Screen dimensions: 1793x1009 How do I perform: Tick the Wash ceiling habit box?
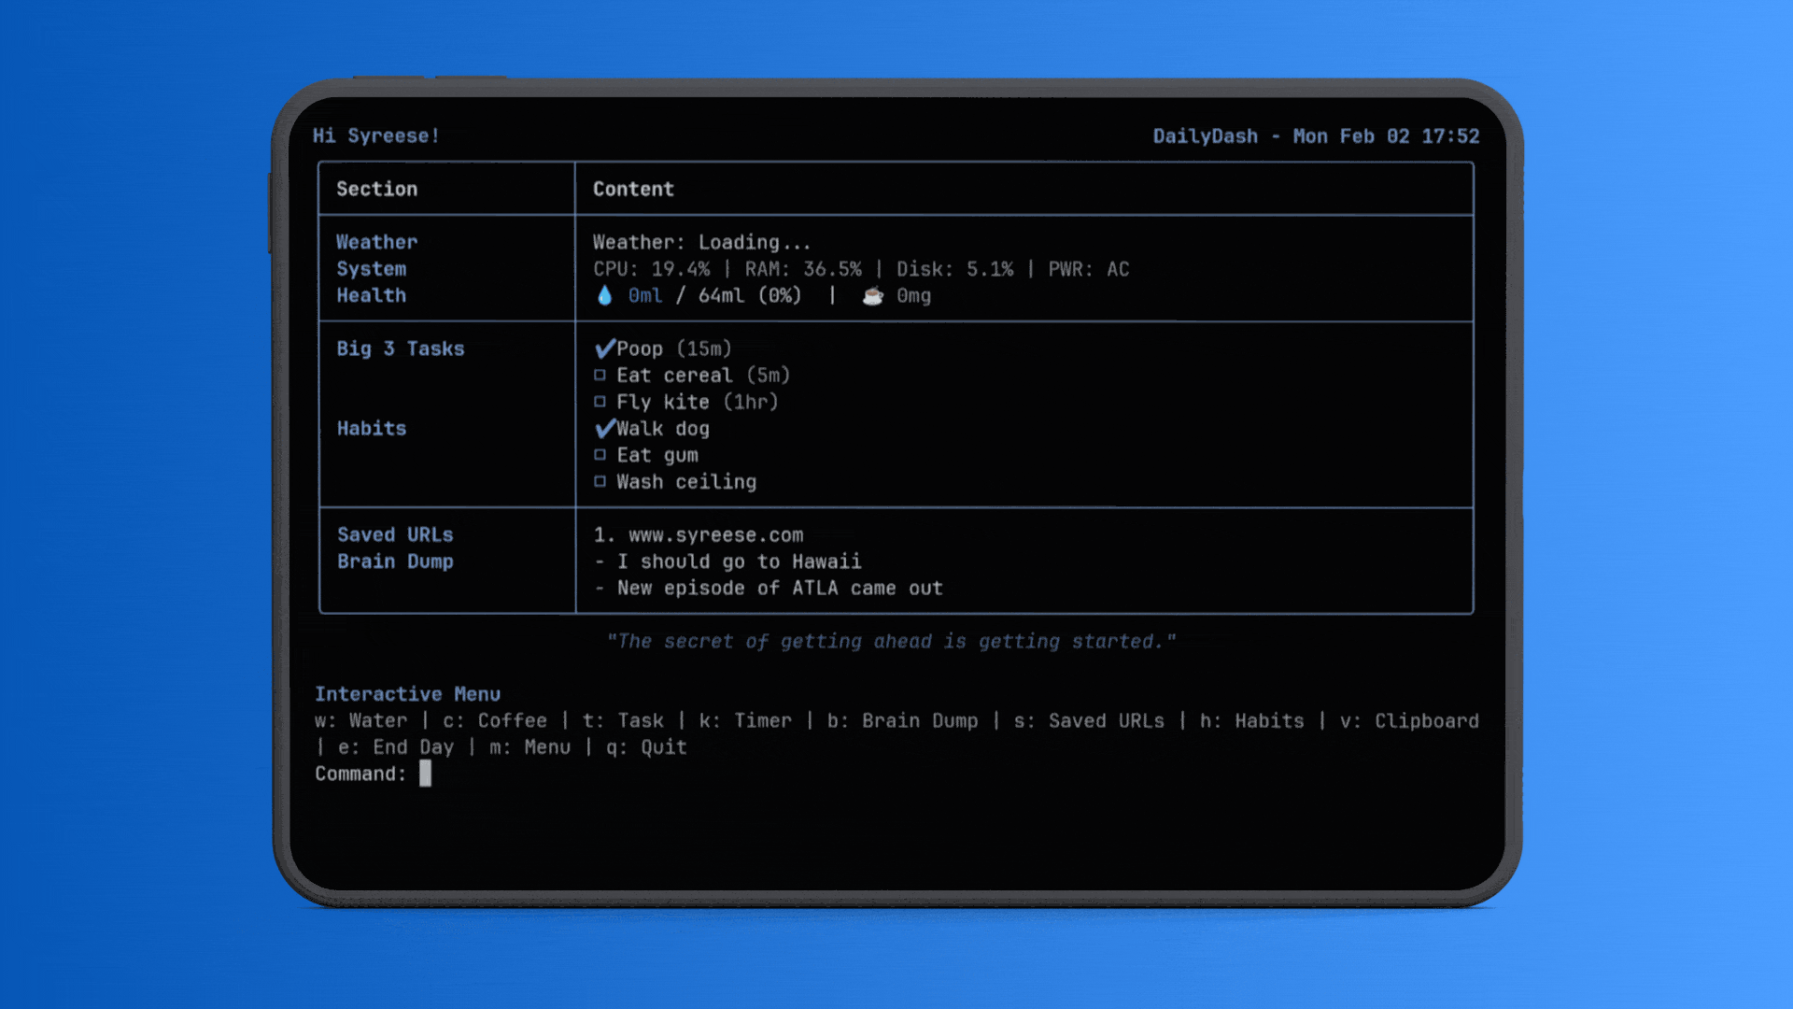pyautogui.click(x=600, y=482)
